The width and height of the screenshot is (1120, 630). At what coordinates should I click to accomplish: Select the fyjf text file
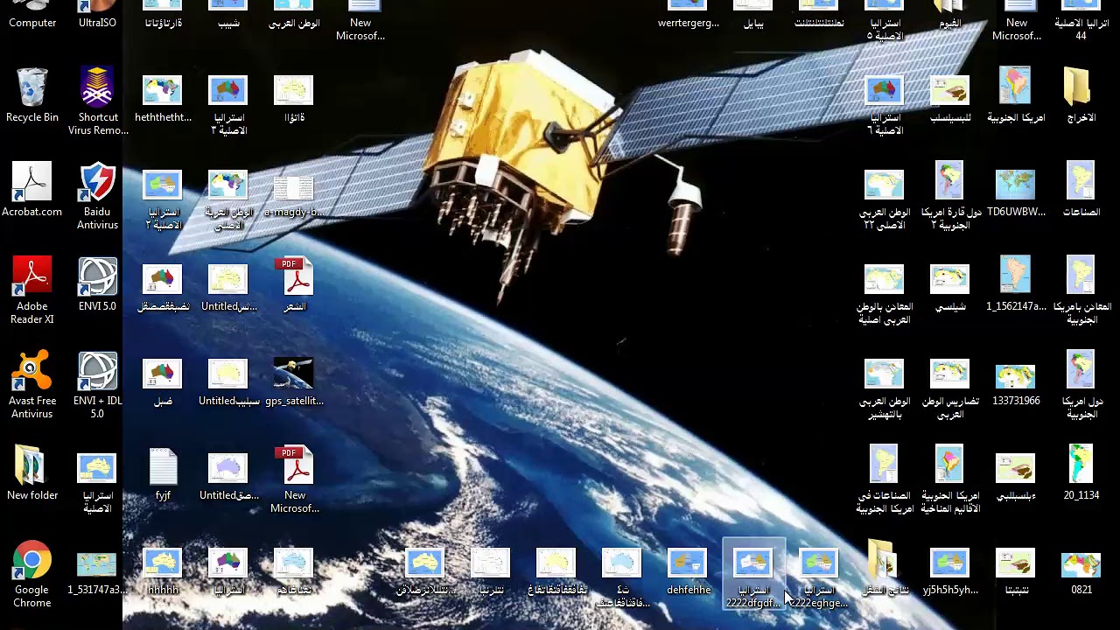point(163,473)
